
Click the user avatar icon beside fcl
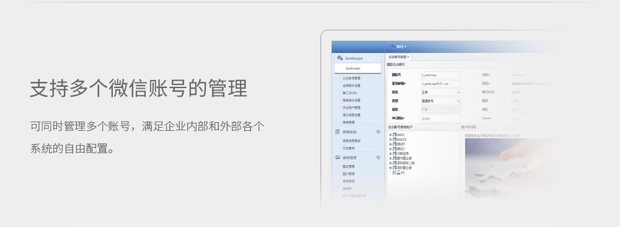(399, 172)
